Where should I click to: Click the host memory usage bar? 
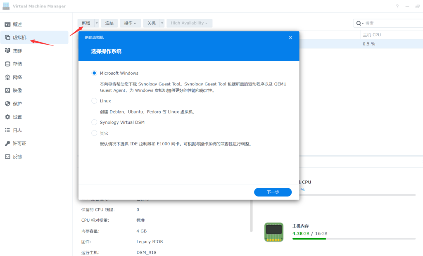tap(353, 238)
